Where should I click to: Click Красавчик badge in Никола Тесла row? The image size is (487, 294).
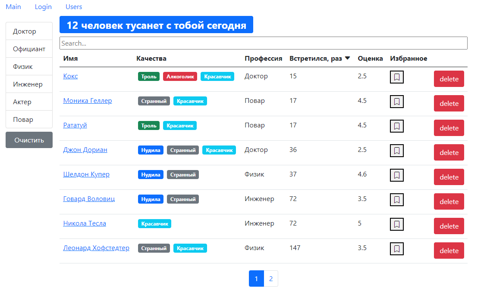[x=154, y=224]
